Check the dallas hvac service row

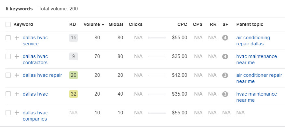coord(8,38)
